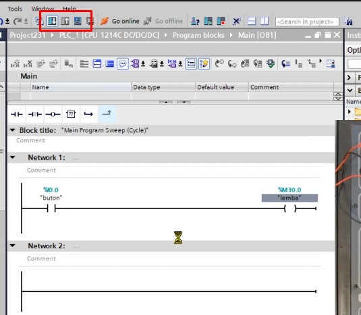Collapse Network 2
Screen dimensions: 361x315
click(13, 246)
